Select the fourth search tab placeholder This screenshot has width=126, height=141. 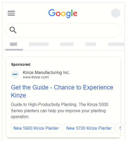91,44
